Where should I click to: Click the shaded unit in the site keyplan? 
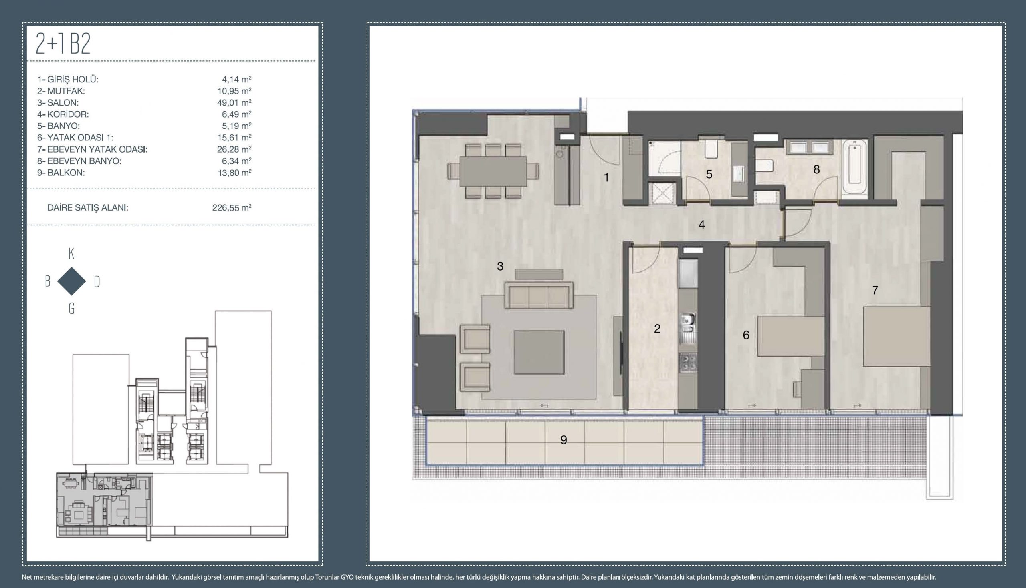104,499
